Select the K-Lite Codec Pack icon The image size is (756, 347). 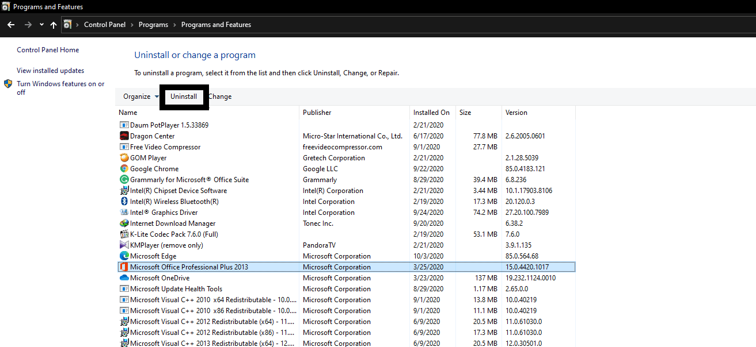tap(124, 234)
